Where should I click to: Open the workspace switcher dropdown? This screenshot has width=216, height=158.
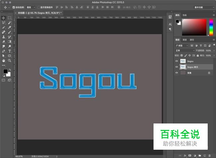[204, 7]
